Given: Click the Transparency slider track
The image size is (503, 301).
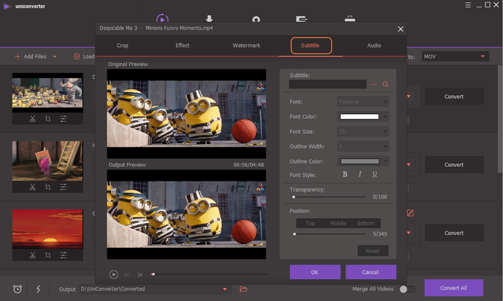Looking at the screenshot, I should 330,197.
